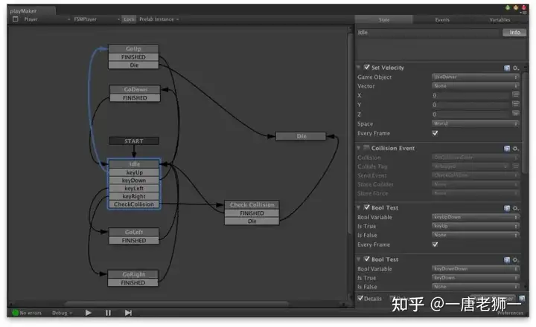Switch to the Events tab
This screenshot has height=327, width=536.
coord(442,20)
